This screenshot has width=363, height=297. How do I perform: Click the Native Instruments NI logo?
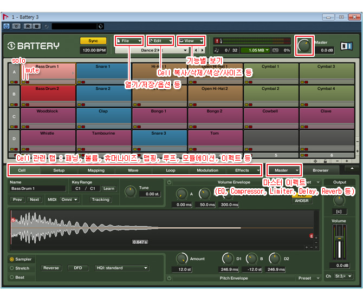(346, 46)
